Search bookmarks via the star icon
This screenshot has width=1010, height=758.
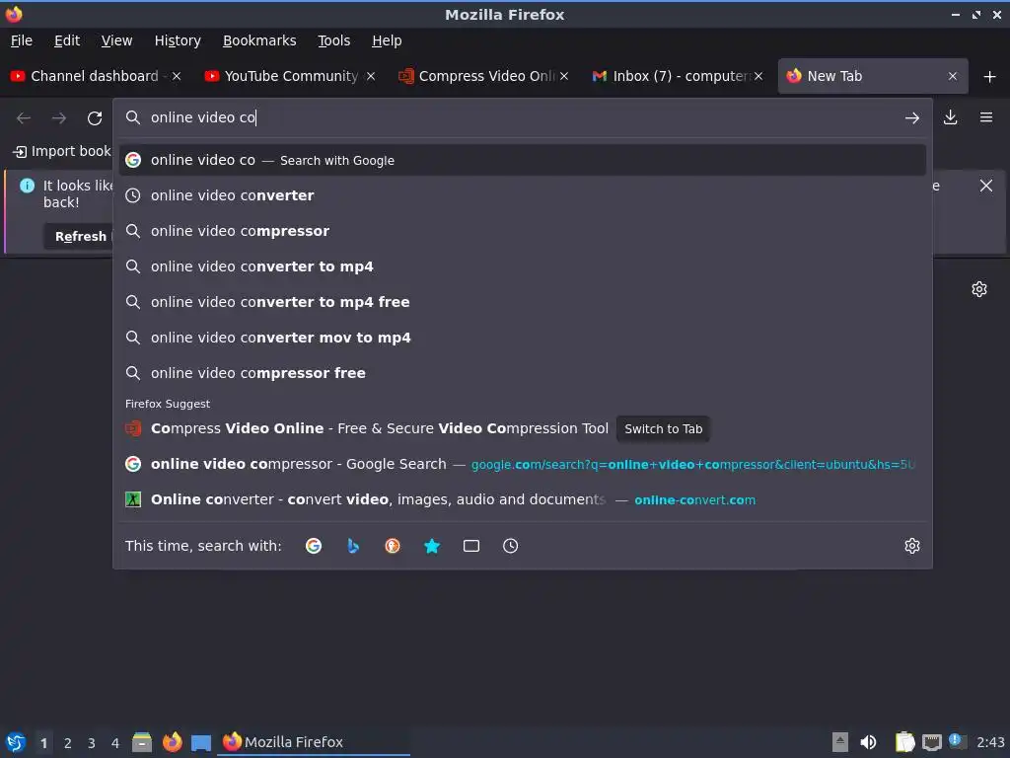pyautogui.click(x=432, y=546)
